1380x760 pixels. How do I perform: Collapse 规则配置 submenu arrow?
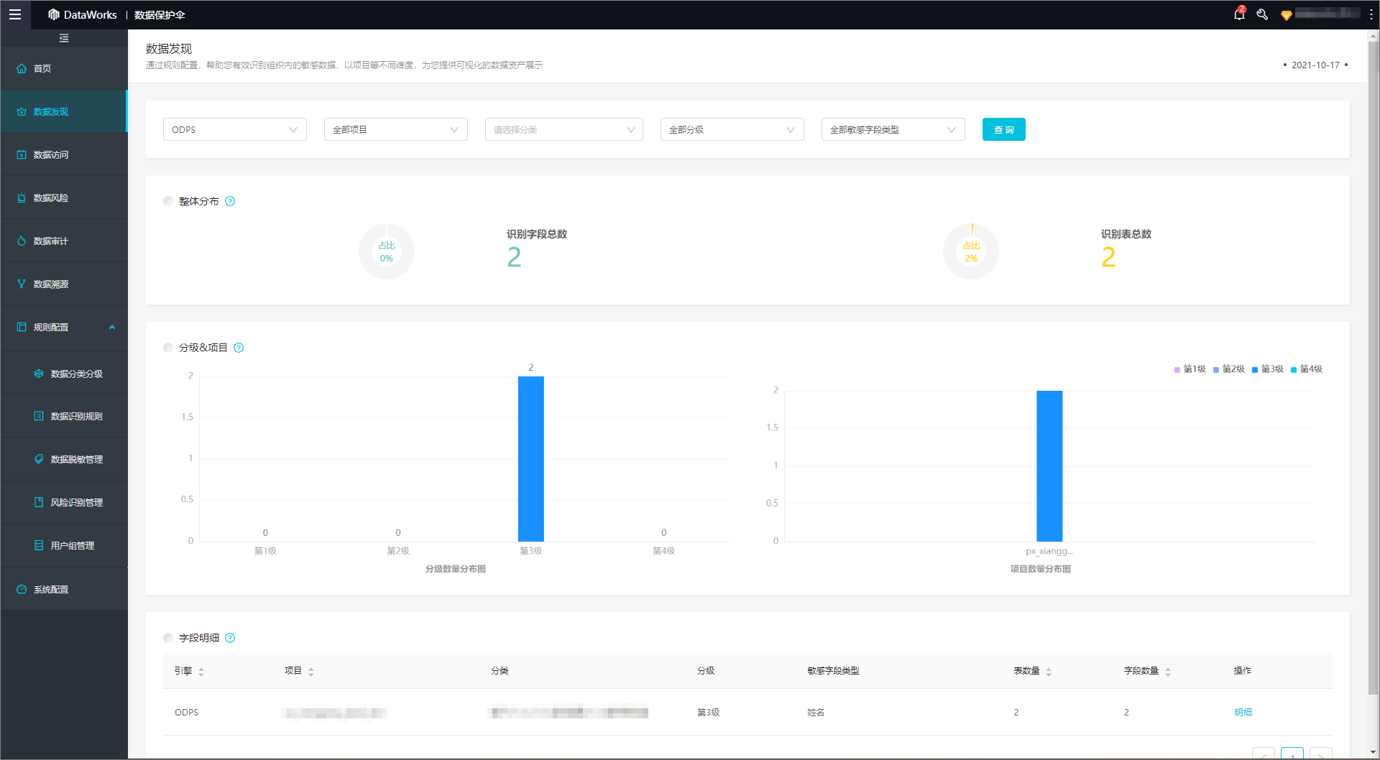click(x=112, y=327)
